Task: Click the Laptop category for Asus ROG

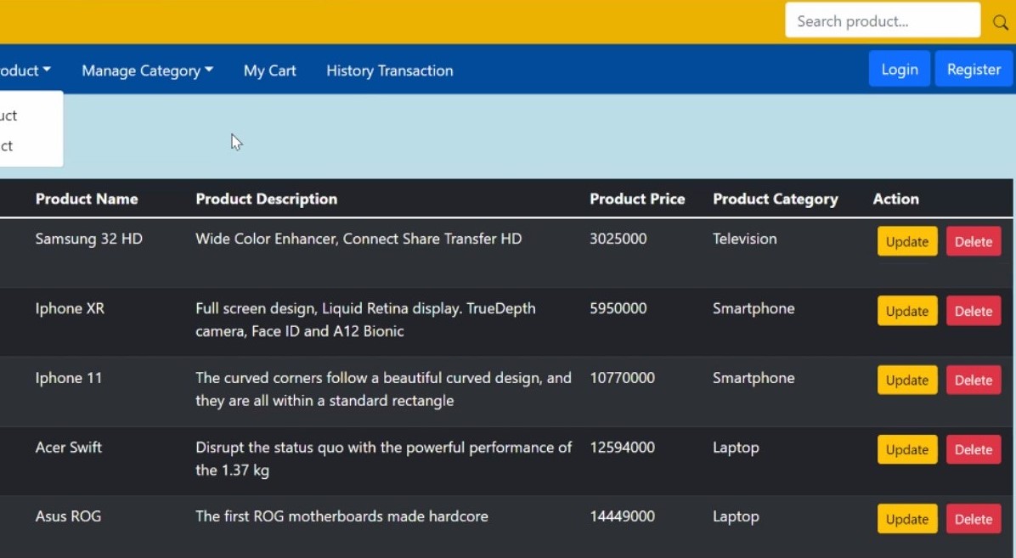Action: click(736, 517)
